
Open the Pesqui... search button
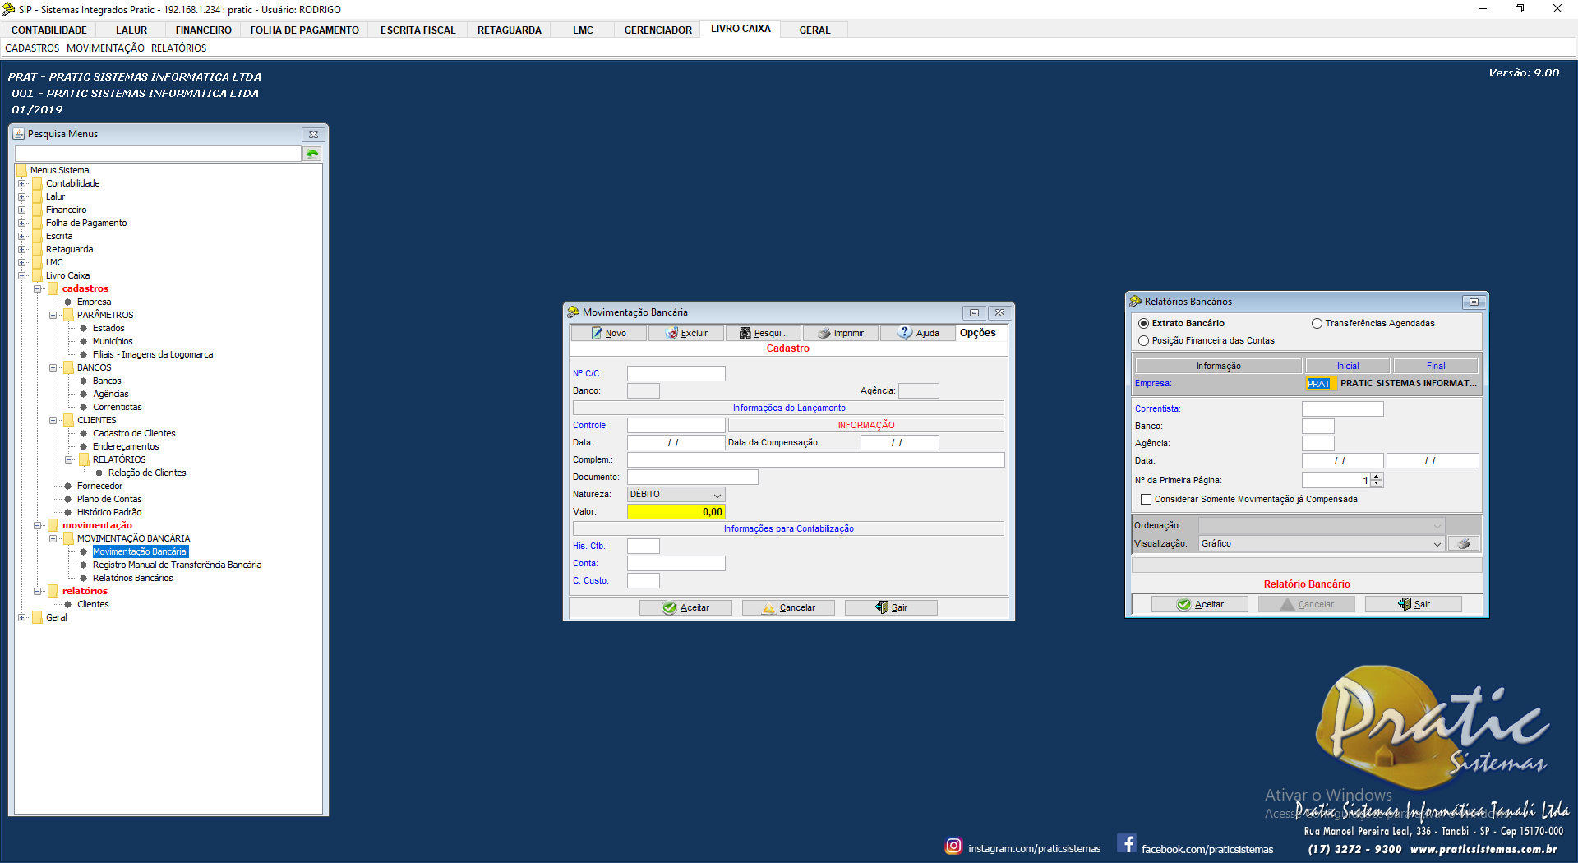[764, 333]
